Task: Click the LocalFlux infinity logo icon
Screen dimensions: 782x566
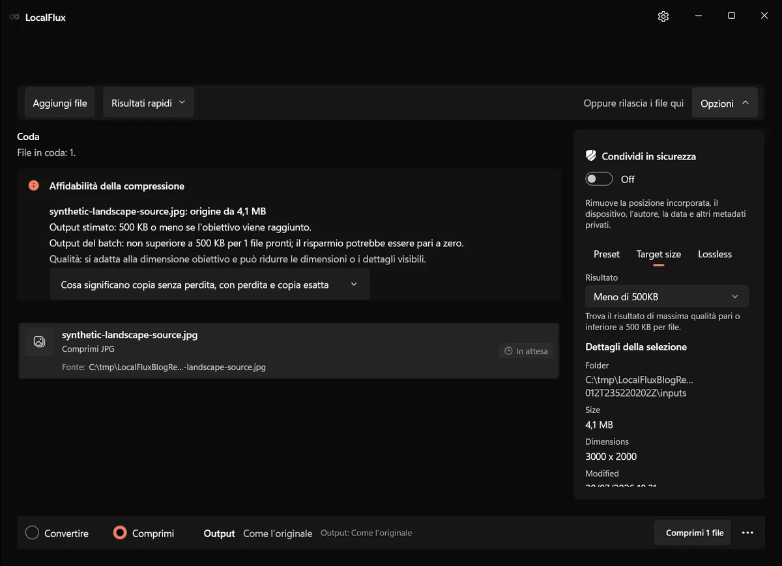Action: 14,18
